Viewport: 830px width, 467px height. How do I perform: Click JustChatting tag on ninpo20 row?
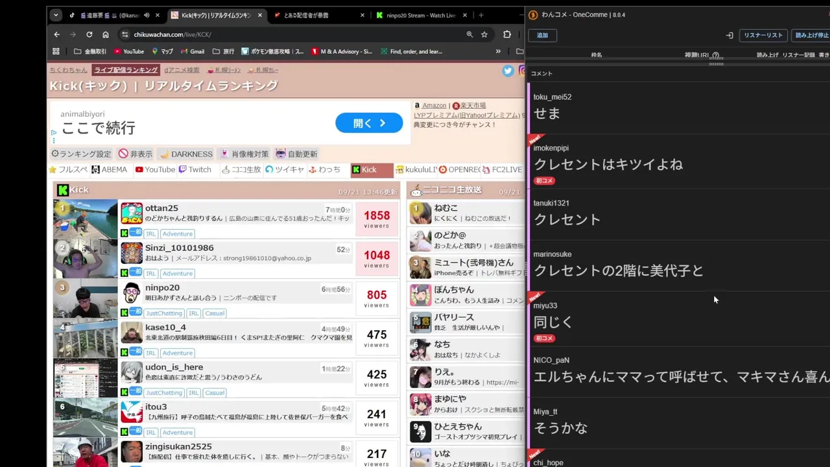click(164, 313)
